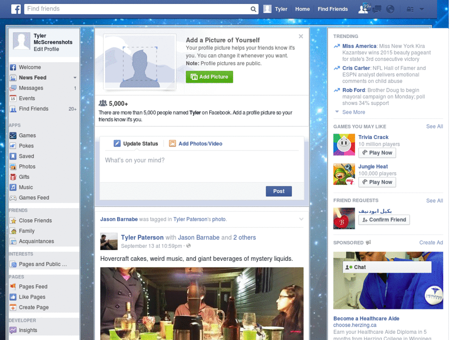Click the Facebook logo in header
The width and height of the screenshot is (454, 340).
pos(16,9)
